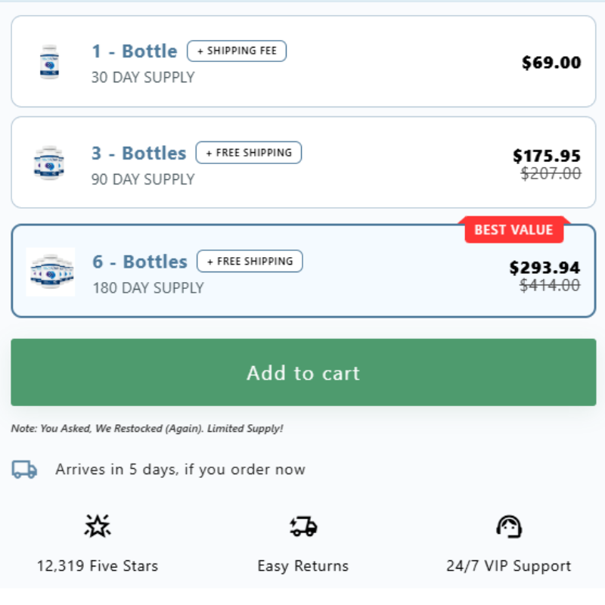Click the three bottles product image
The image size is (605, 605).
[x=49, y=163]
